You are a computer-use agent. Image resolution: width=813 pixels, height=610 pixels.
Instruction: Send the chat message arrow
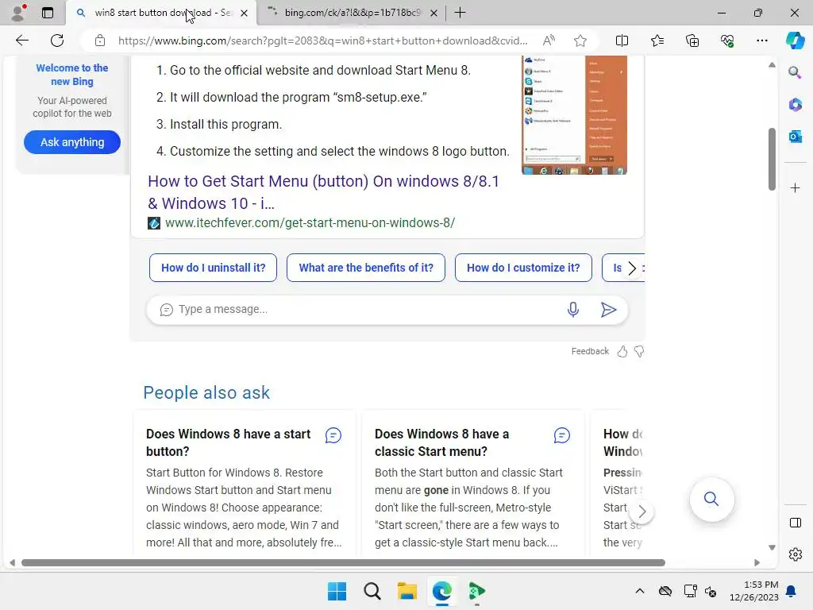coord(608,310)
